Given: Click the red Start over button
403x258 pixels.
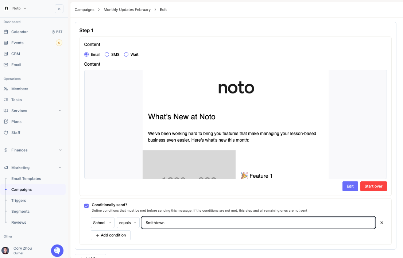Looking at the screenshot, I should coord(373,186).
